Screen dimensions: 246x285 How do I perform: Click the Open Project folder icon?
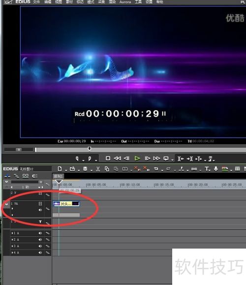pos(72,169)
